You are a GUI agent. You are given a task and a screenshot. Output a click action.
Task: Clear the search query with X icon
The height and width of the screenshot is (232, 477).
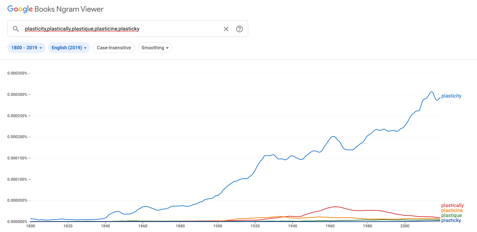(x=226, y=29)
